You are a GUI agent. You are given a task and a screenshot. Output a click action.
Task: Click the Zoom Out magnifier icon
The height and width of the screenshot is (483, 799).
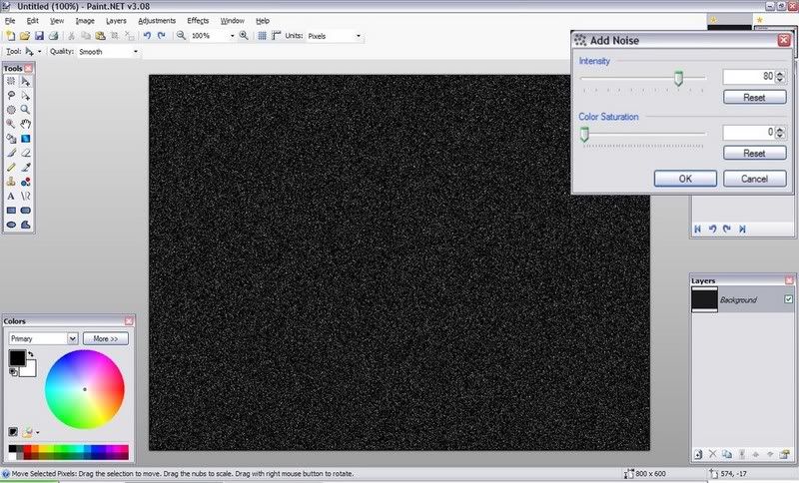[181, 36]
